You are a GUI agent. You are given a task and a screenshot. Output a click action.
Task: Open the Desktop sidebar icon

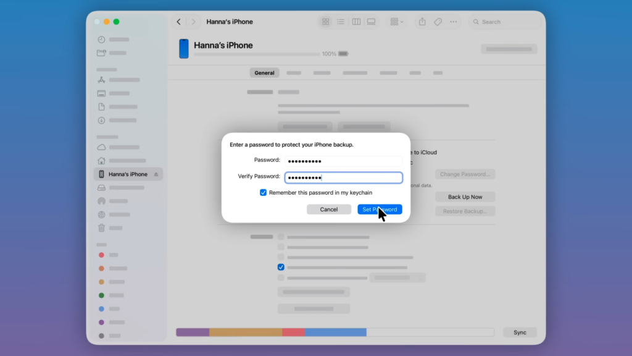(102, 93)
